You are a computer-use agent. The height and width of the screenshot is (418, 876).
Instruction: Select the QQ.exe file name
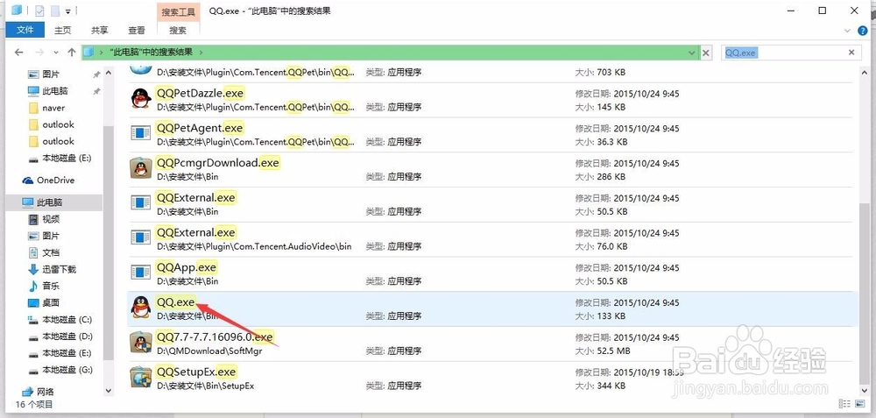point(176,302)
